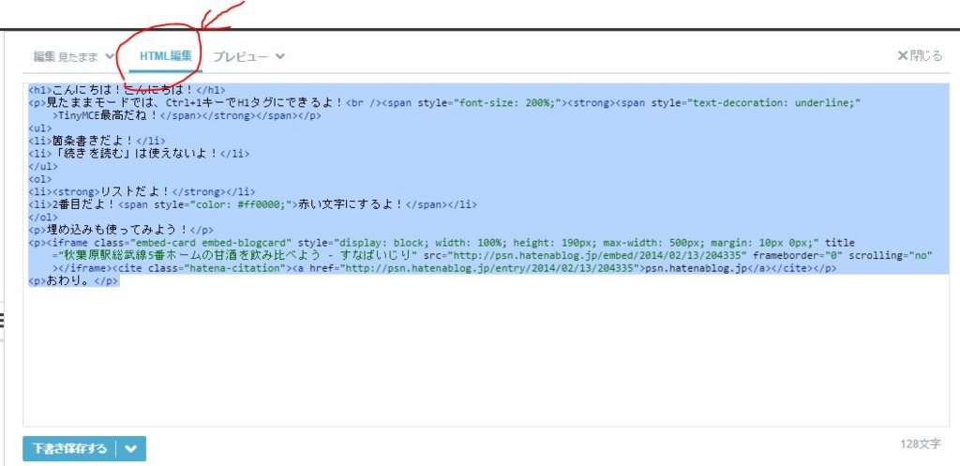Expand the プレビュー dropdown arrow
The width and height of the screenshot is (960, 466).
point(279,56)
